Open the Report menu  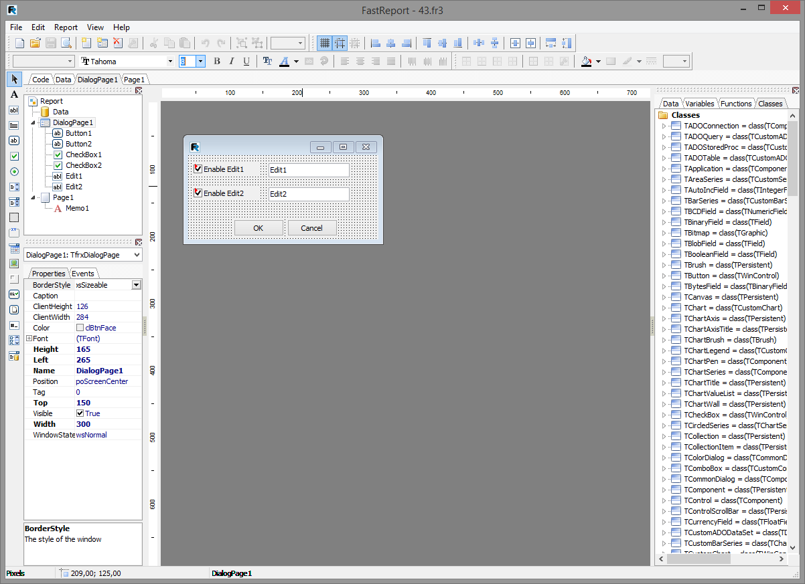pos(66,27)
